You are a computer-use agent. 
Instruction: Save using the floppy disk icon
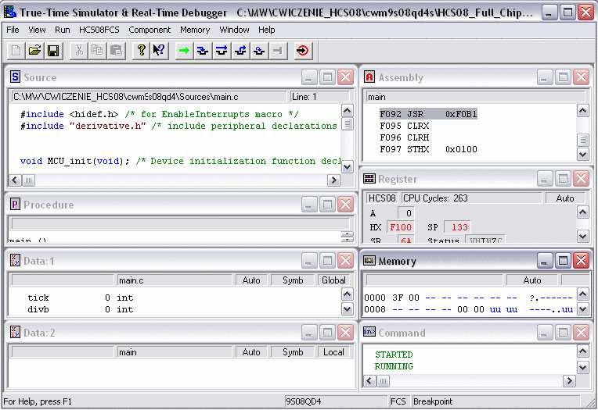(53, 50)
